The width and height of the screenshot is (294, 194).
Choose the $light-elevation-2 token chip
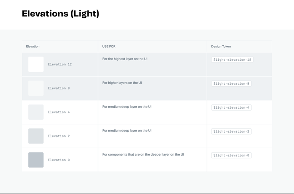[231, 132]
